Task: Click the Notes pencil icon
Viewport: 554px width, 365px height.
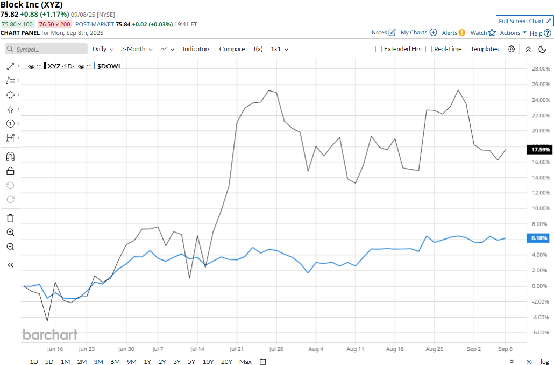Action: (392, 32)
